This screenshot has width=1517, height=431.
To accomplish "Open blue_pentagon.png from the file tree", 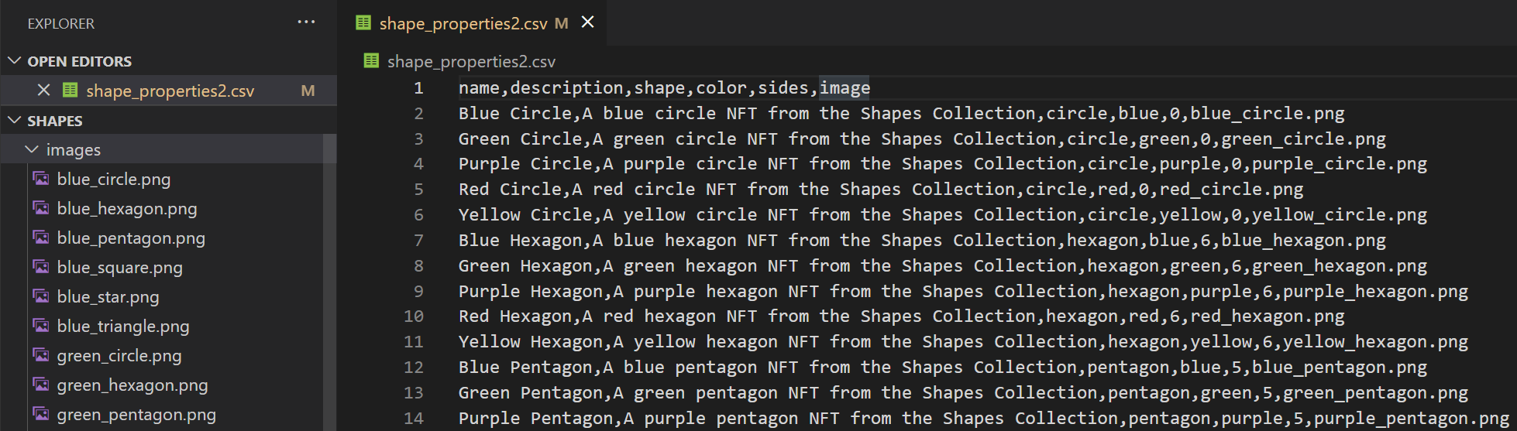I will coord(131,238).
